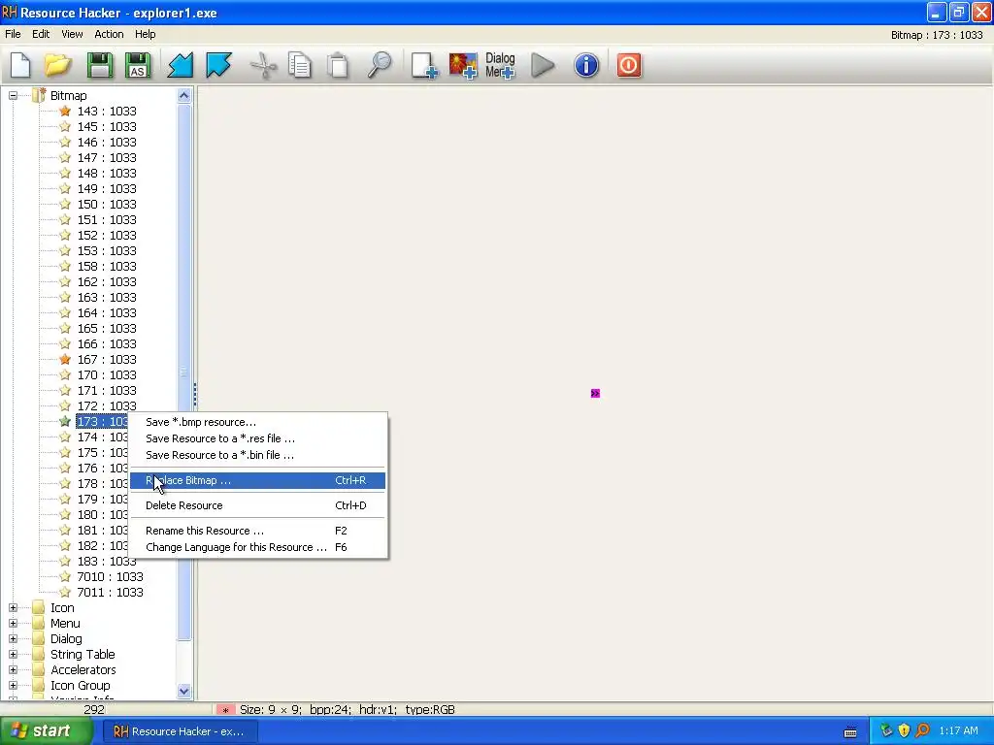Image resolution: width=994 pixels, height=745 pixels.
Task: Select tree item 150 : 1033
Action: pos(107,204)
